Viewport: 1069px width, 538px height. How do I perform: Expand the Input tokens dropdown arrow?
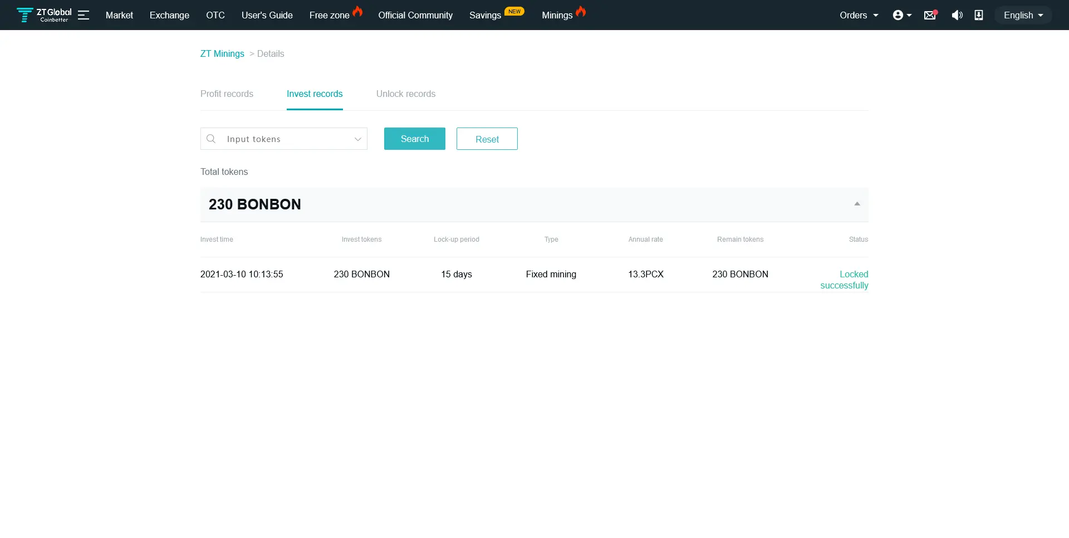358,139
